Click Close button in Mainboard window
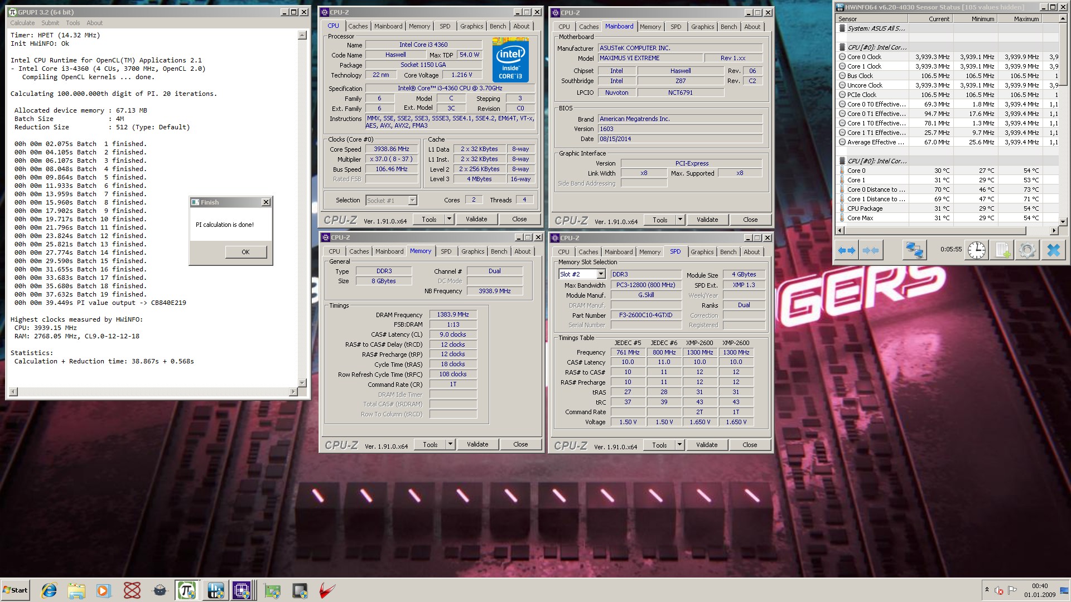1071x602 pixels. 750,220
